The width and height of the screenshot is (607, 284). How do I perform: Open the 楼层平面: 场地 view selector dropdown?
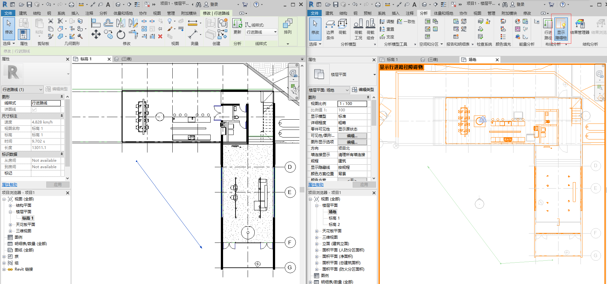coord(329,90)
